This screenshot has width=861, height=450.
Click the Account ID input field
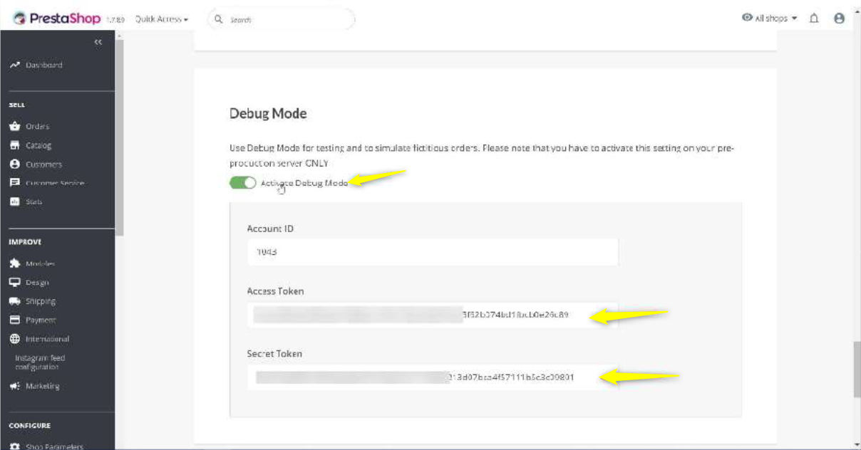pyautogui.click(x=432, y=252)
